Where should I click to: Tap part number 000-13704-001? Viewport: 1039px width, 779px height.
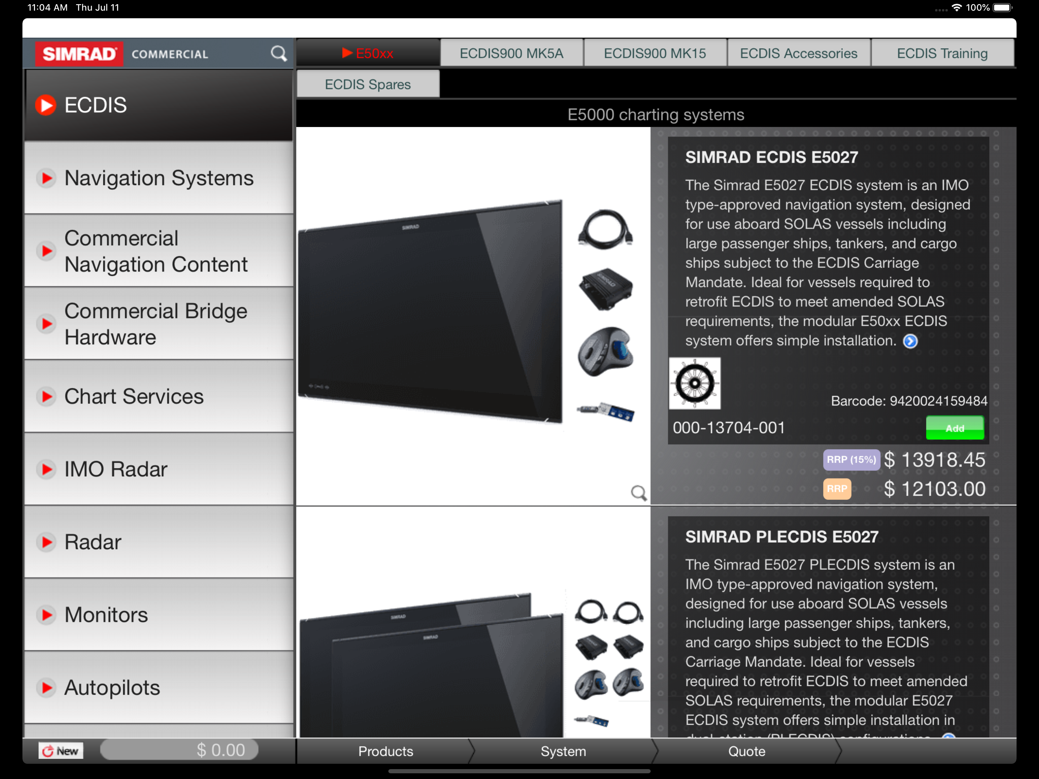[729, 428]
